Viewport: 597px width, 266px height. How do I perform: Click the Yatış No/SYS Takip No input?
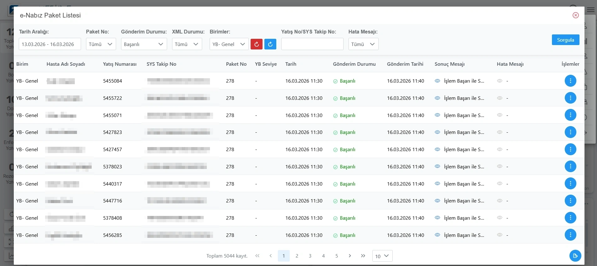click(x=312, y=44)
